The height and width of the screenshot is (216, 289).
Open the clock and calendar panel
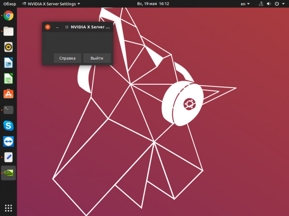pyautogui.click(x=153, y=4)
